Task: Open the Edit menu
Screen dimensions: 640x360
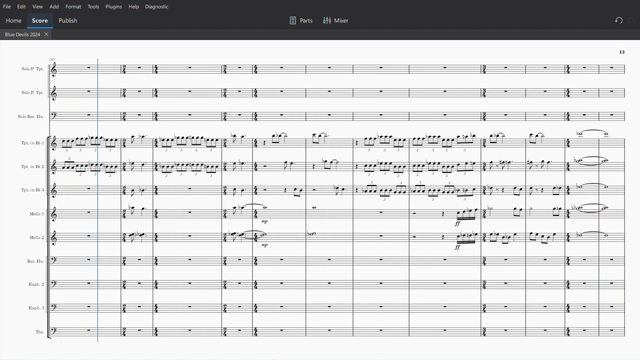Action: 21,6
